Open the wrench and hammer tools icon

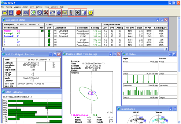(46, 12)
